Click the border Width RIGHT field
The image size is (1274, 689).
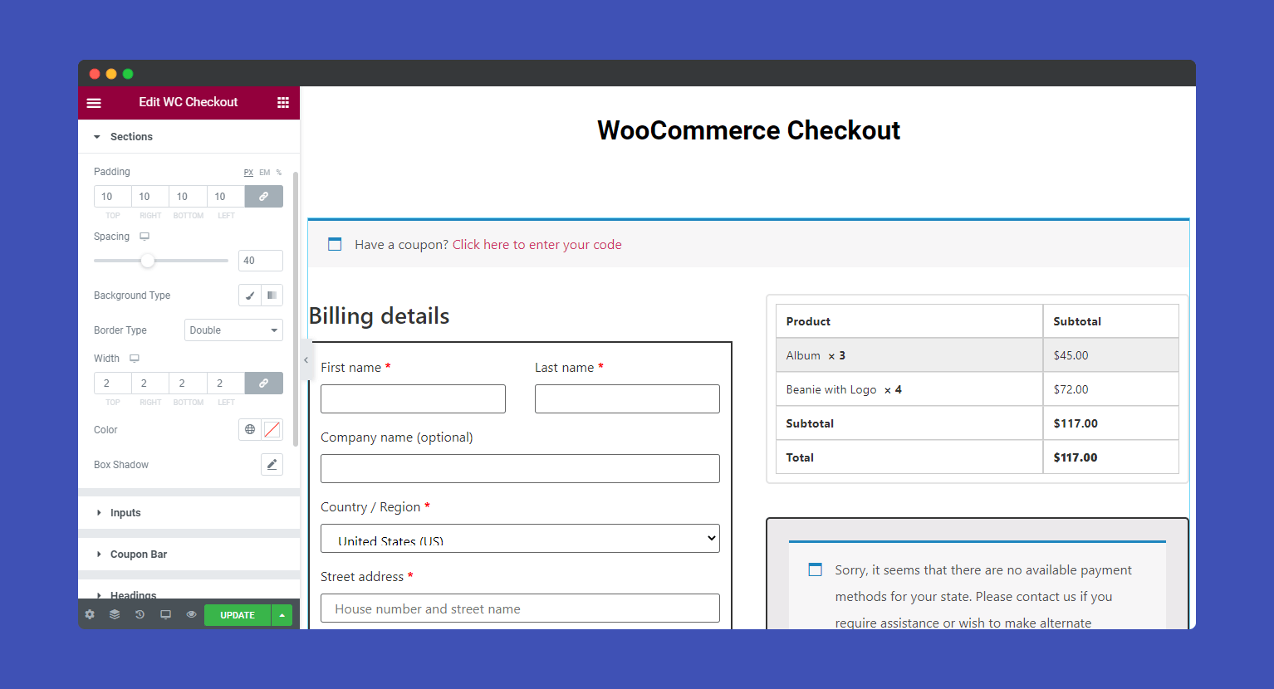click(x=150, y=384)
